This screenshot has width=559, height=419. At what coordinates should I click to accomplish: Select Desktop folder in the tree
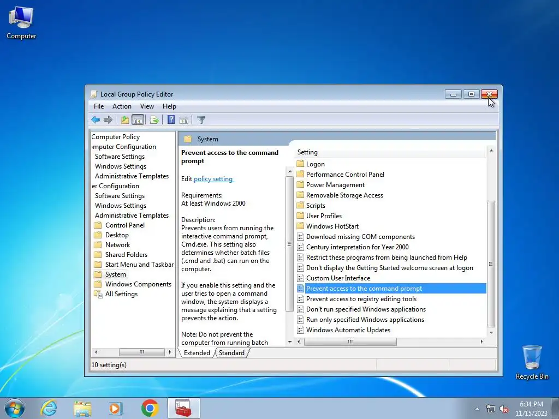(117, 235)
